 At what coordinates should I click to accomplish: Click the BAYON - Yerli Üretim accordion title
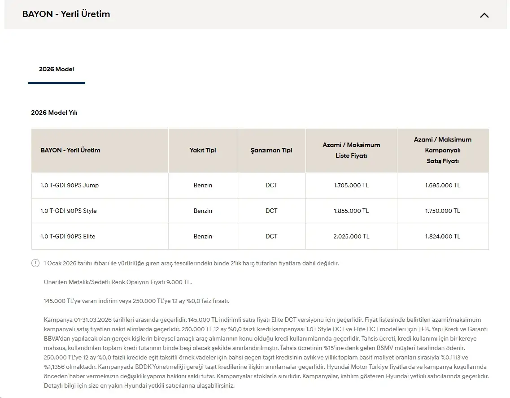click(66, 14)
